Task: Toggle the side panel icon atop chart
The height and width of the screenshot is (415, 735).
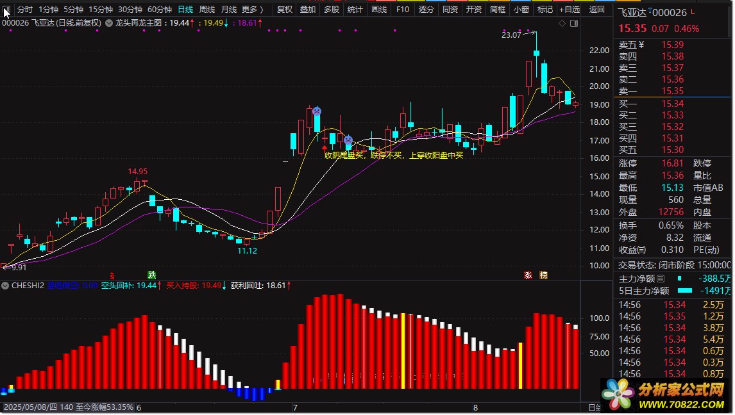Action: point(574,24)
